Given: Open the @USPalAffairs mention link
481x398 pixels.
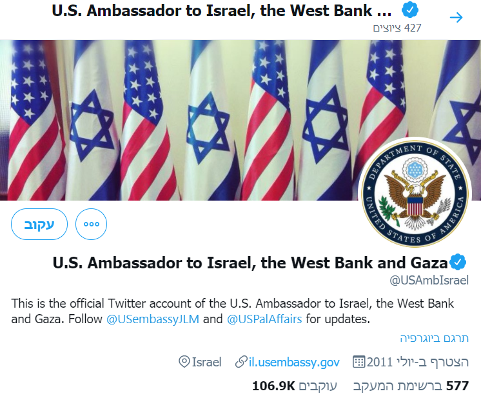Looking at the screenshot, I should pyautogui.click(x=264, y=319).
